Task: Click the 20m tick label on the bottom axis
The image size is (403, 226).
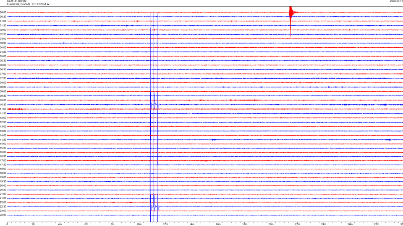Action: [271, 224]
